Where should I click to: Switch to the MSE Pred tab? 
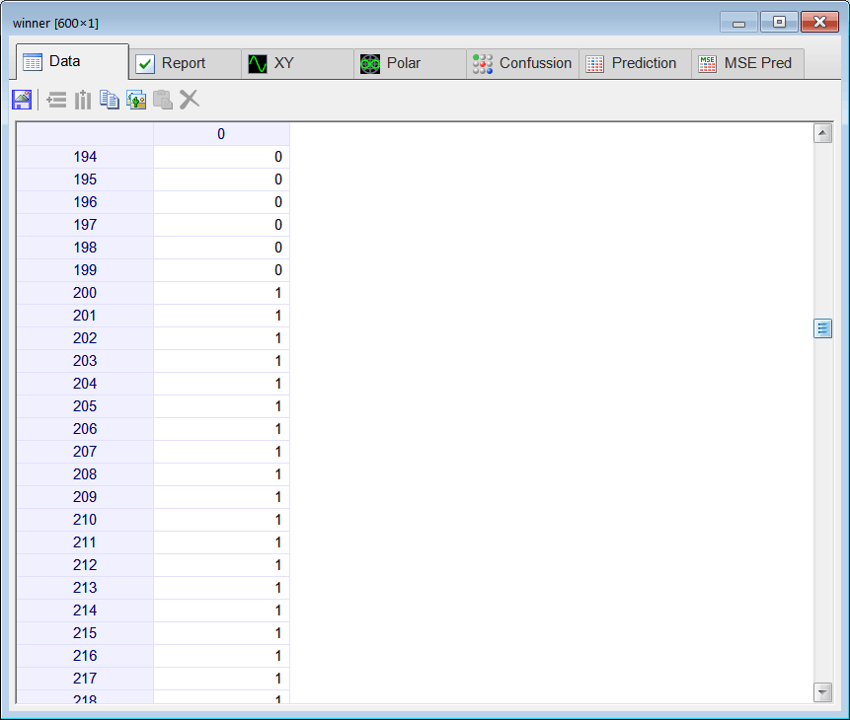[748, 63]
